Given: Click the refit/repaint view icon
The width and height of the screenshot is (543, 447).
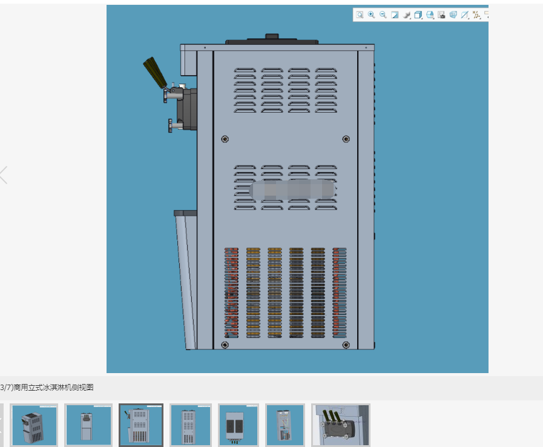Looking at the screenshot, I should pyautogui.click(x=395, y=15).
